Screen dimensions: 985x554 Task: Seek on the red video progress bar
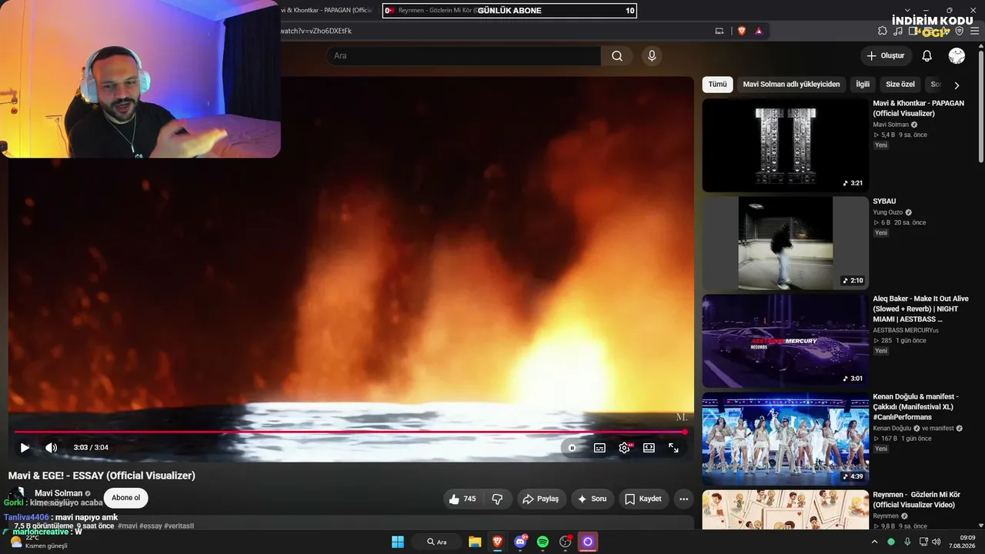tap(351, 432)
